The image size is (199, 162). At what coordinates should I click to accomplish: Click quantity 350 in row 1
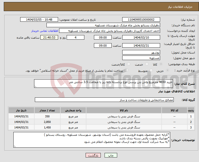click(47, 116)
